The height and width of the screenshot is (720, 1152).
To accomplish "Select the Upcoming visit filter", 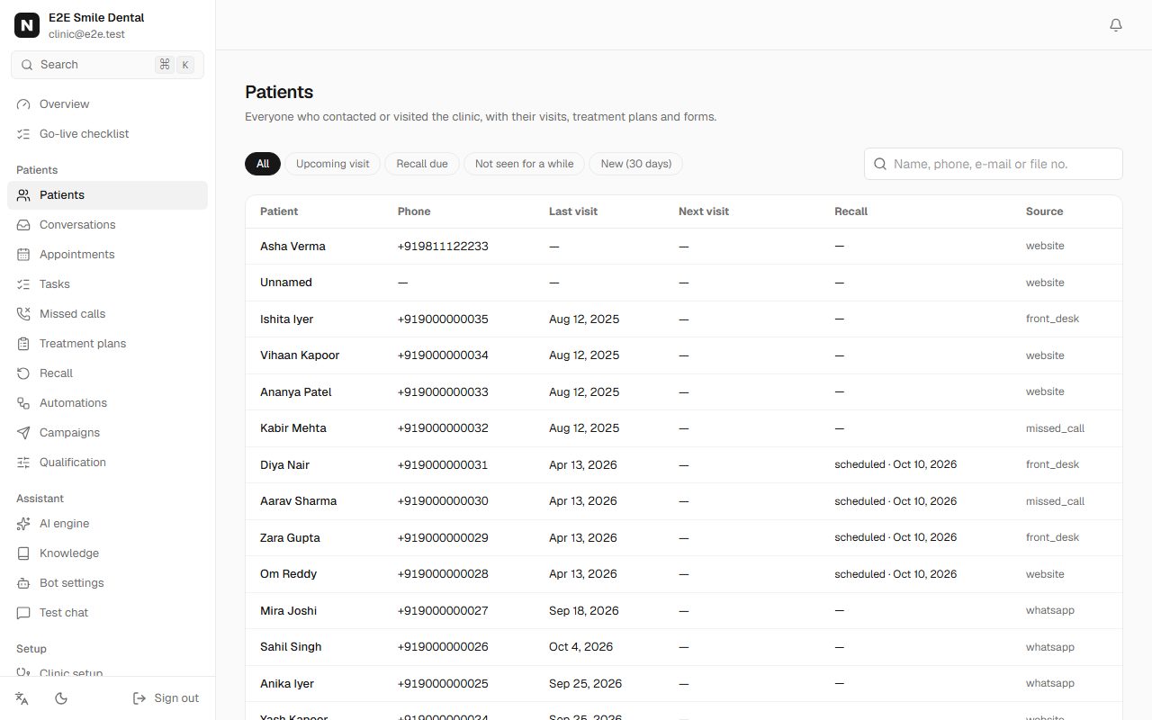I will coord(333,164).
